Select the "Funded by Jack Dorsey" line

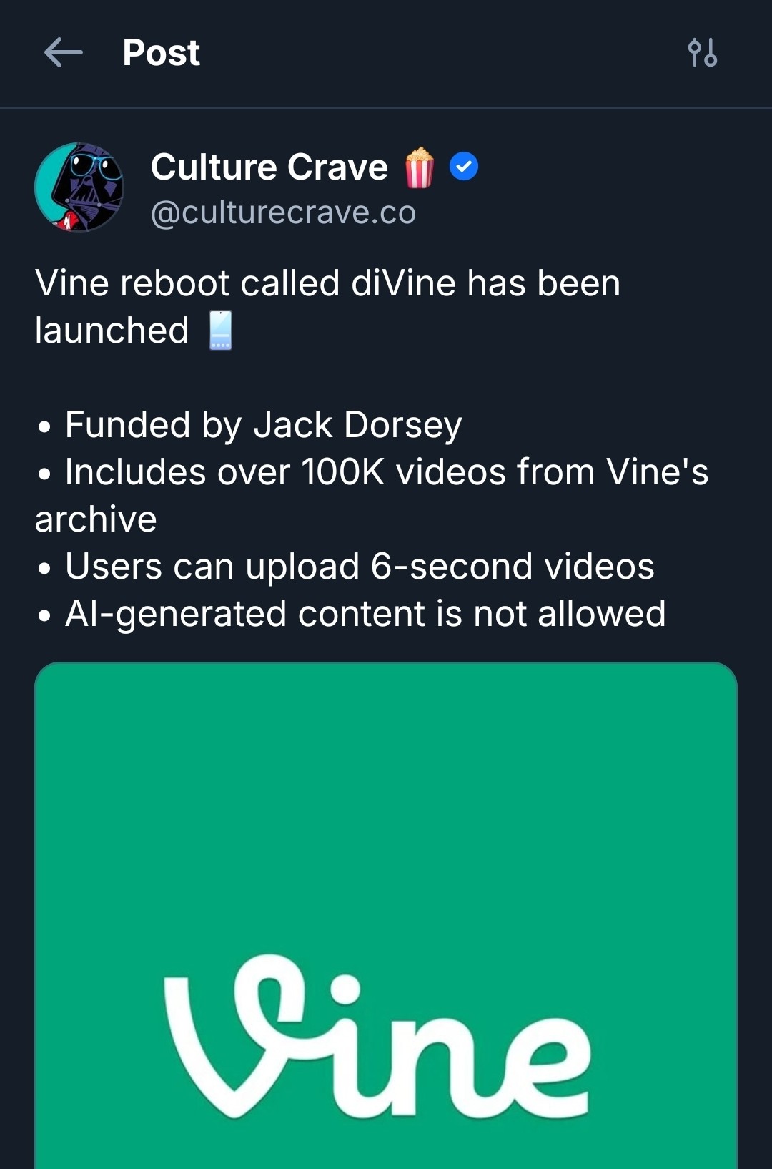point(263,425)
